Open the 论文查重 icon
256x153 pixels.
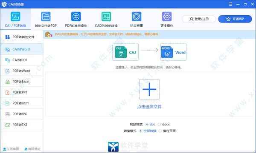click(x=137, y=17)
